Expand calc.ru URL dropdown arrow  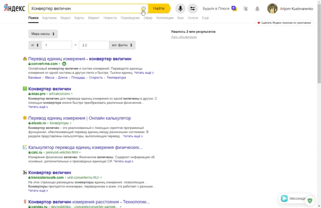tap(80, 153)
